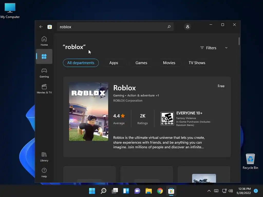
Task: Click the 4.4 Average rating
Action: (x=119, y=119)
